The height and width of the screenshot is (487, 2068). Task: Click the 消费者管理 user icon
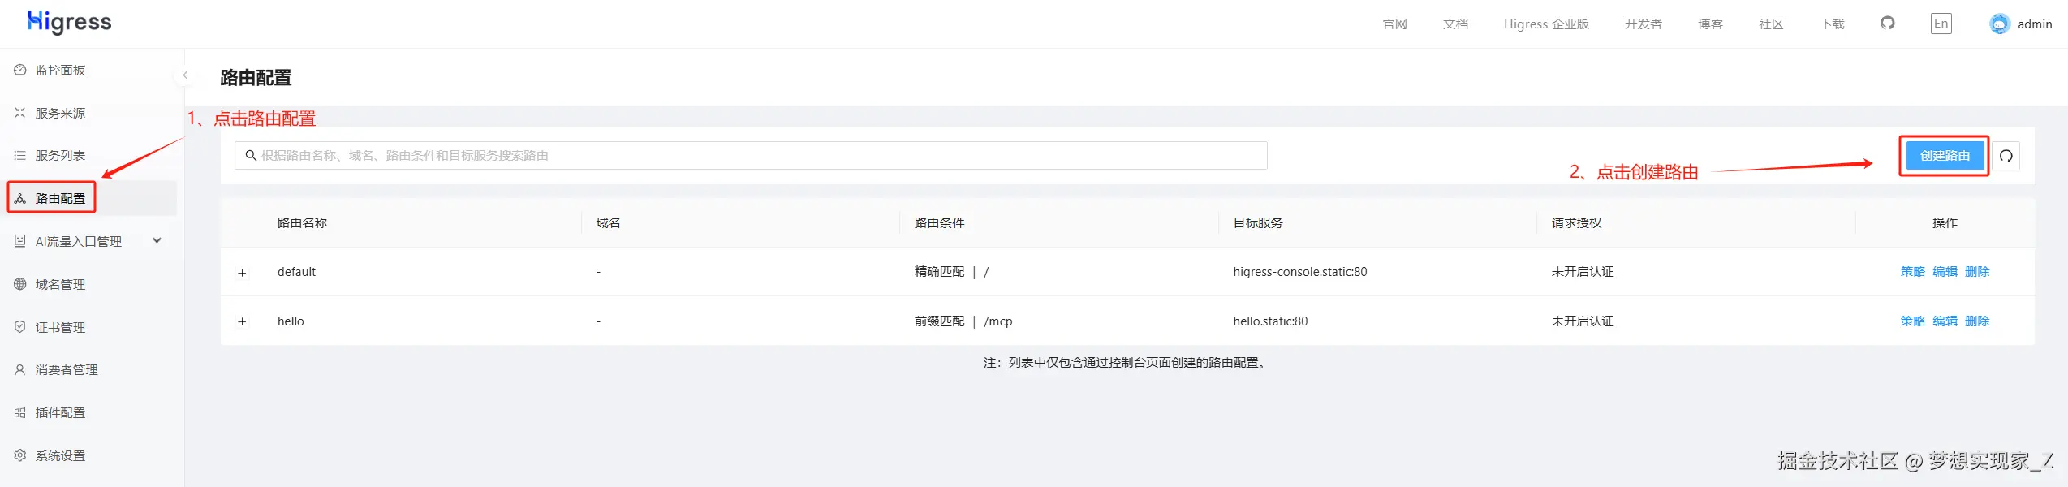coord(20,369)
